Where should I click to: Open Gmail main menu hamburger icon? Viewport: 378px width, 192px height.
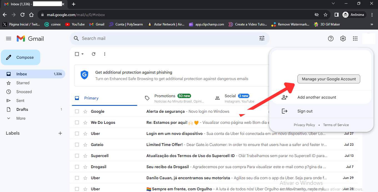[x=9, y=39]
